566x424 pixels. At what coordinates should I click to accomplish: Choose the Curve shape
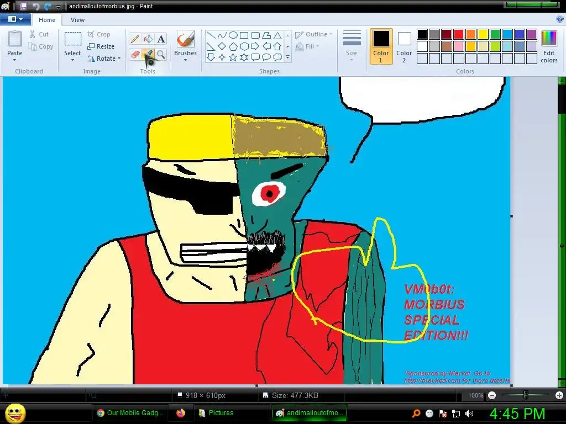coord(222,35)
